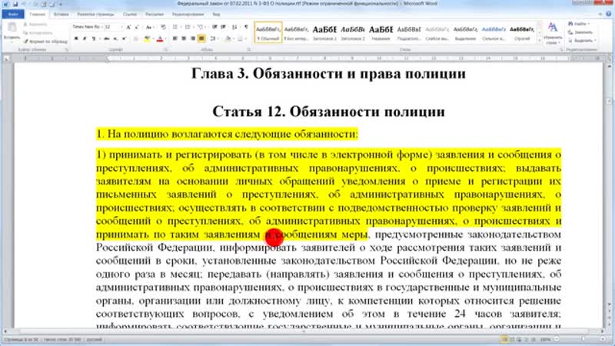
Task: Toggle Show paragraph marks (¶)
Action: click(246, 27)
